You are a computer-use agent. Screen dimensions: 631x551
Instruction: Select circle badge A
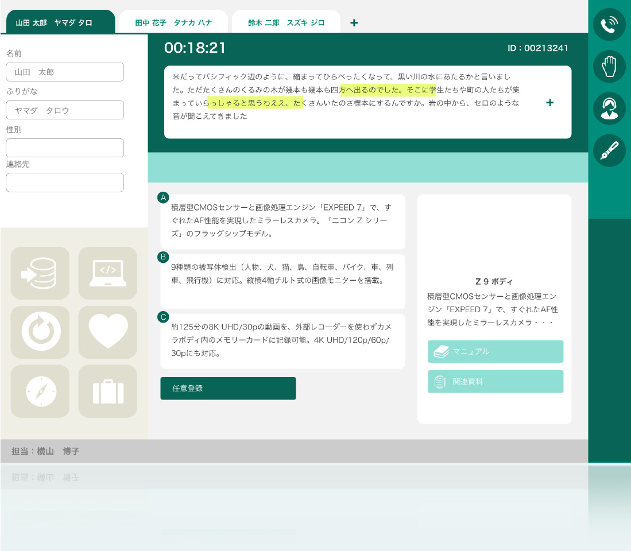(x=163, y=197)
